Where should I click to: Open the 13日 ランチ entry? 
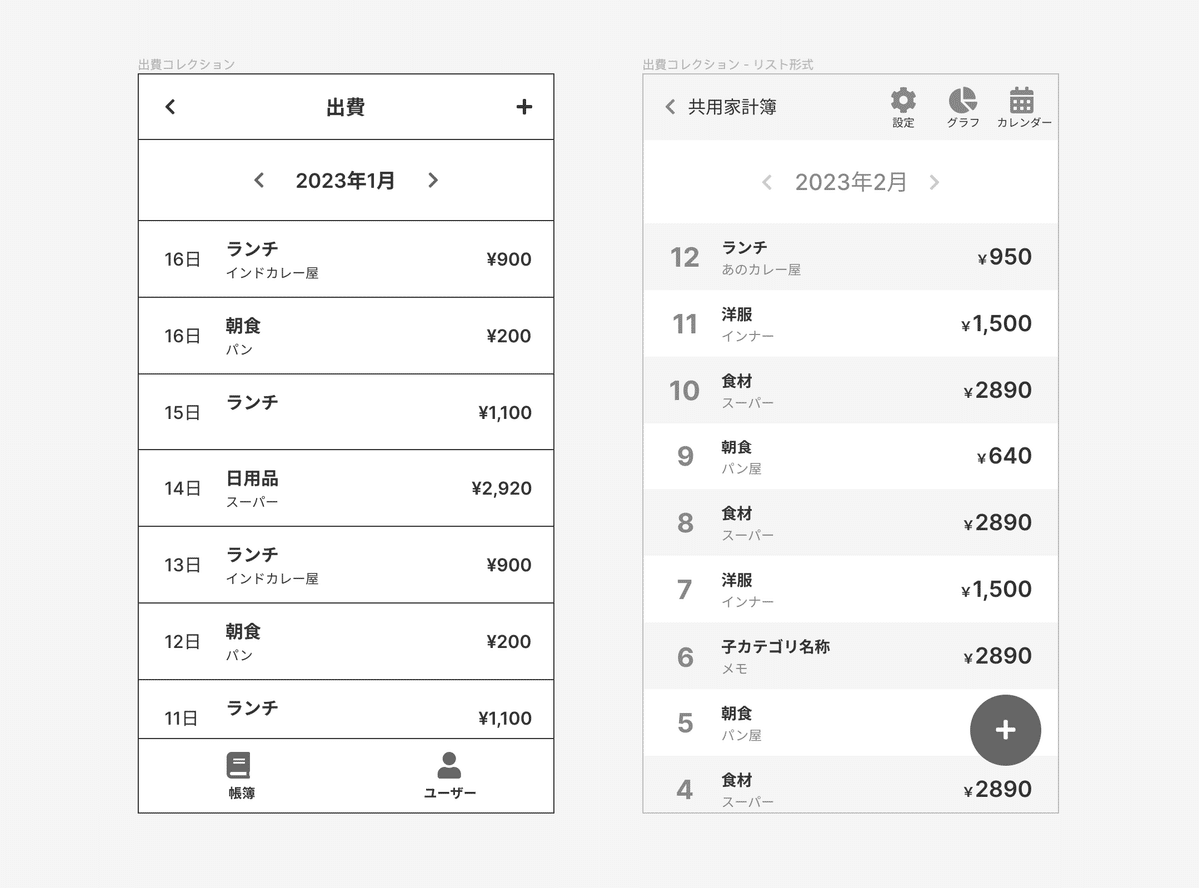346,565
